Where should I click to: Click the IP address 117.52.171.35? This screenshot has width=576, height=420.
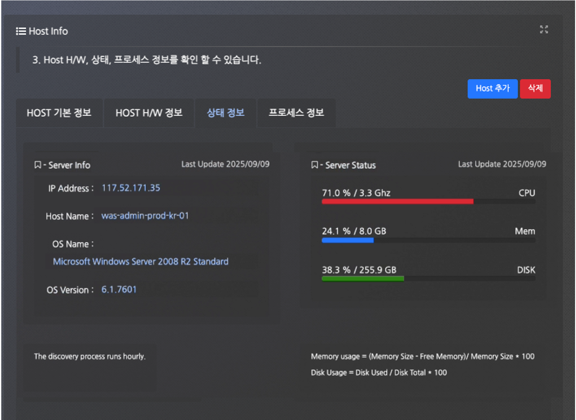coord(131,188)
